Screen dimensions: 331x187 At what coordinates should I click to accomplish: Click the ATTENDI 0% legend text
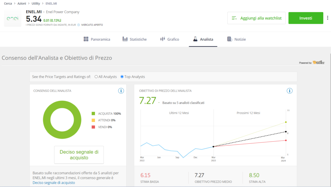pos(107,120)
